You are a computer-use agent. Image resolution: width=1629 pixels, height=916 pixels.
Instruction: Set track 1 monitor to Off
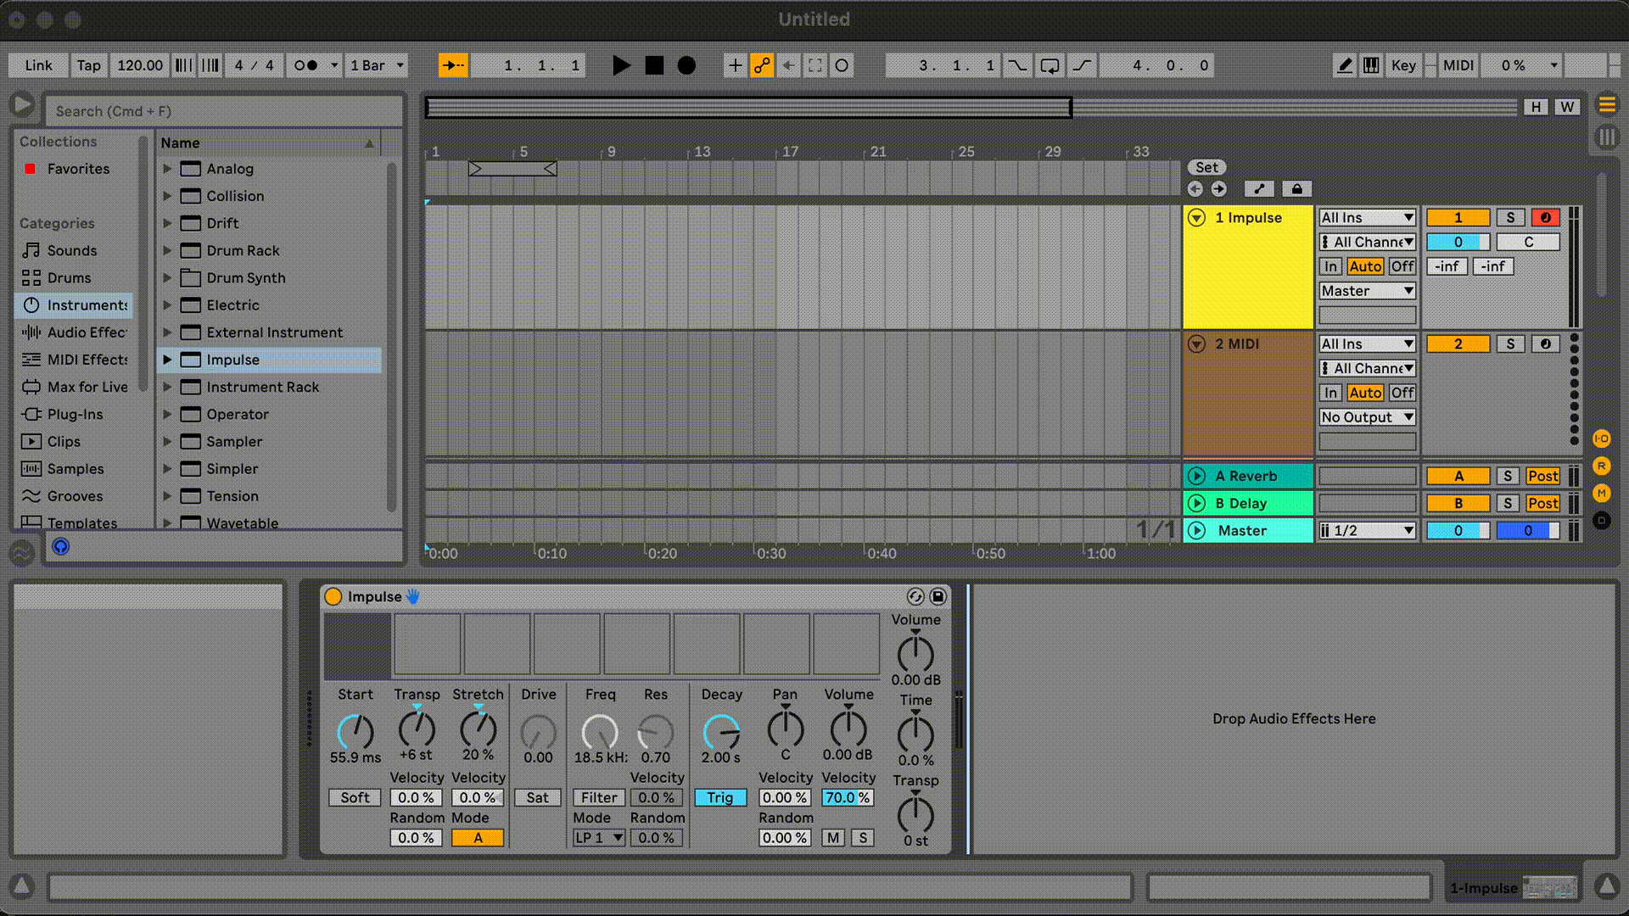click(1402, 266)
